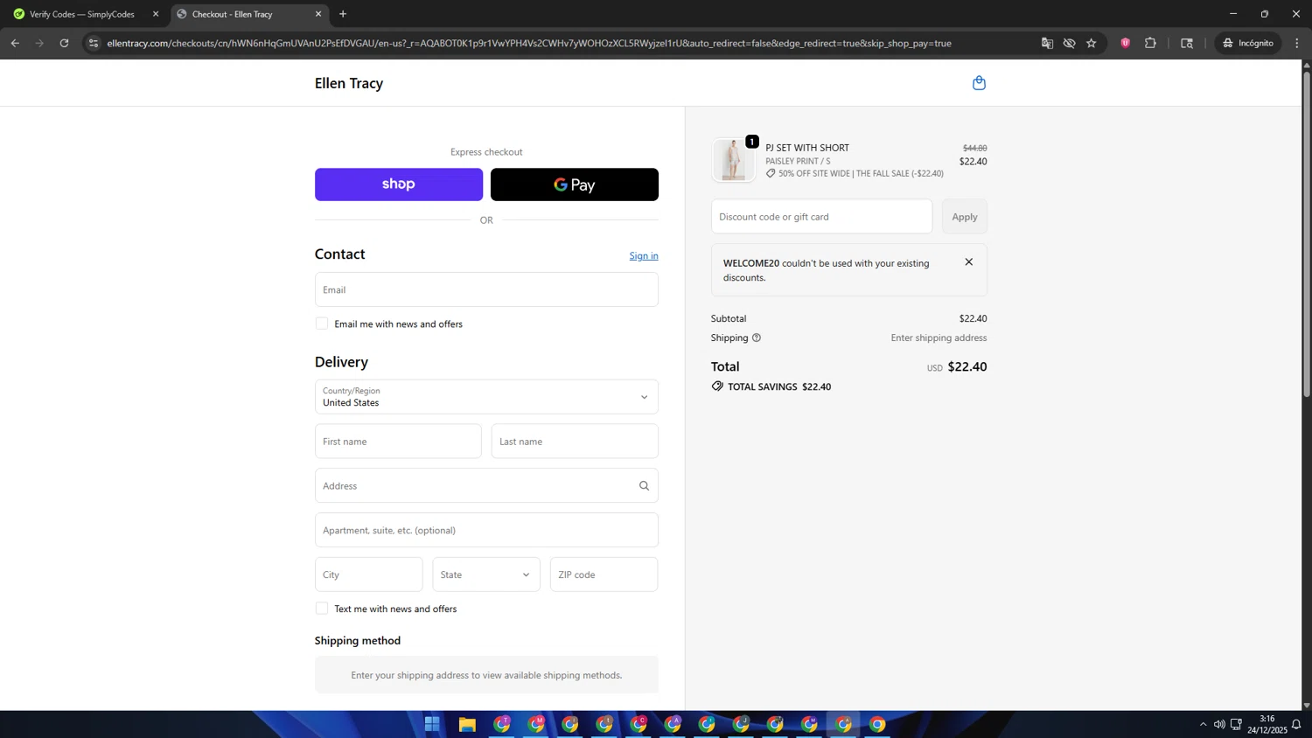Click the PJ set product thumbnail
This screenshot has width=1312, height=738.
click(x=733, y=160)
